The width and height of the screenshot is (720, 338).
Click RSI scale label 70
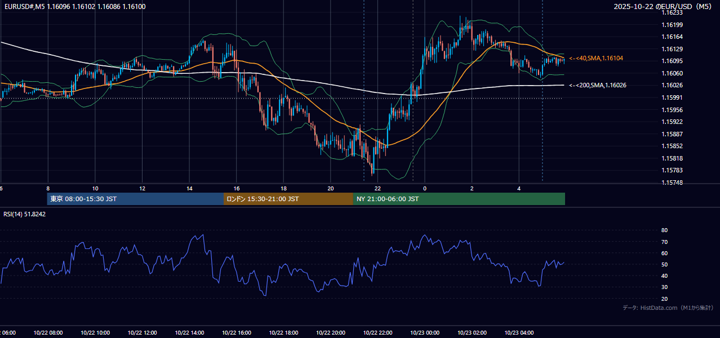pos(664,242)
